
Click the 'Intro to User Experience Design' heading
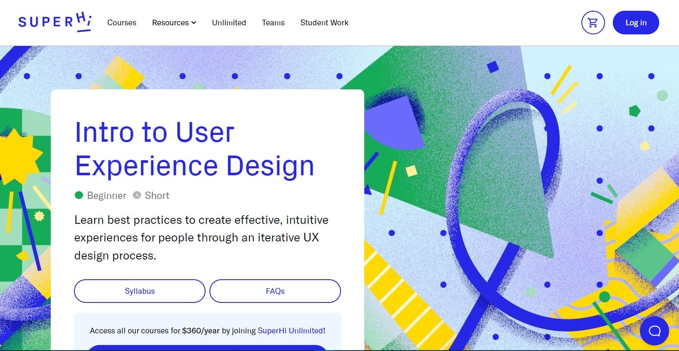pos(194,149)
